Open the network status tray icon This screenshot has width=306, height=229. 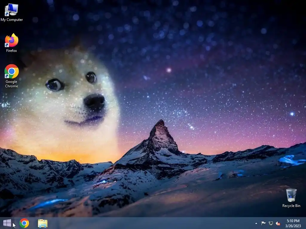click(271, 223)
